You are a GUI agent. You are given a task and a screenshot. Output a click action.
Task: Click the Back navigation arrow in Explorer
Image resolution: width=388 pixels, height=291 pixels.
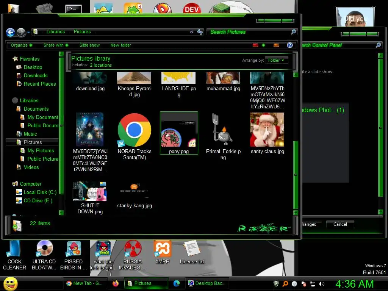10,32
